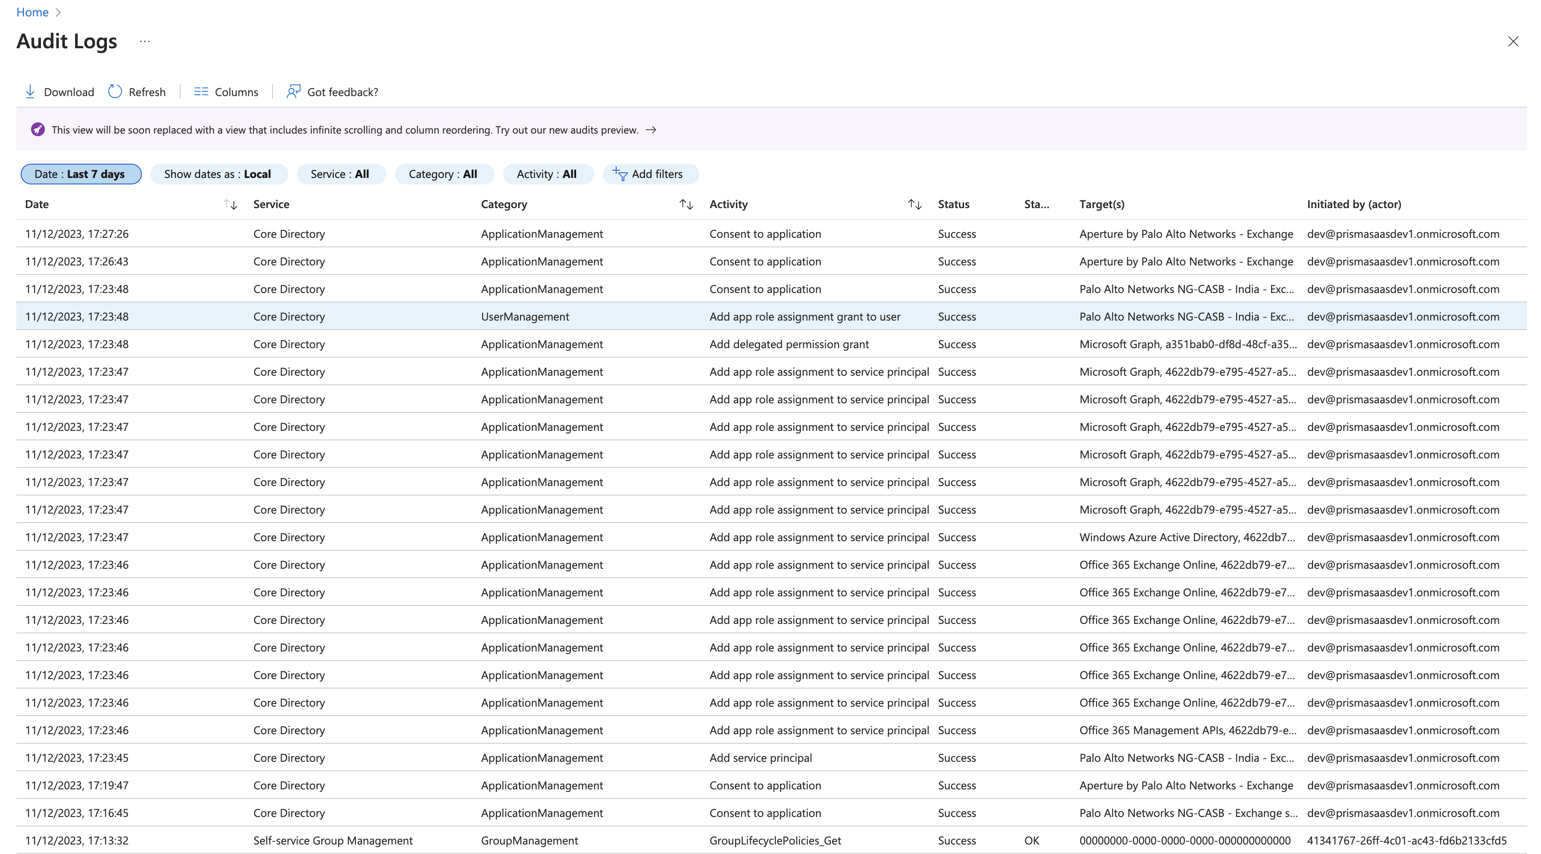Viewport: 1541px width, 854px height.
Task: Select the Add delegated permission grant row
Action: click(789, 344)
